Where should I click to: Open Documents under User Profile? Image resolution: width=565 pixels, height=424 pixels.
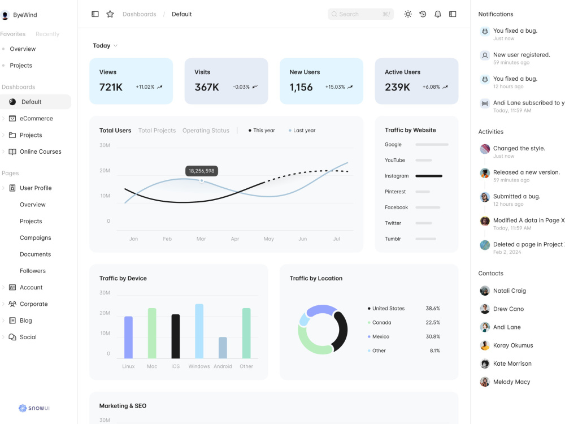(x=35, y=254)
